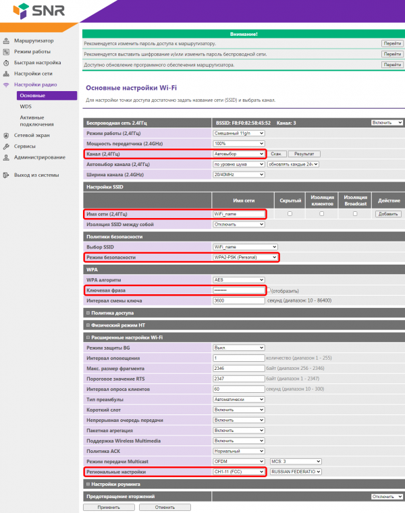Viewport: 405px width, 513px height.
Task: Open Ширина канала 20/40MHz dropdown
Action: tap(239, 175)
